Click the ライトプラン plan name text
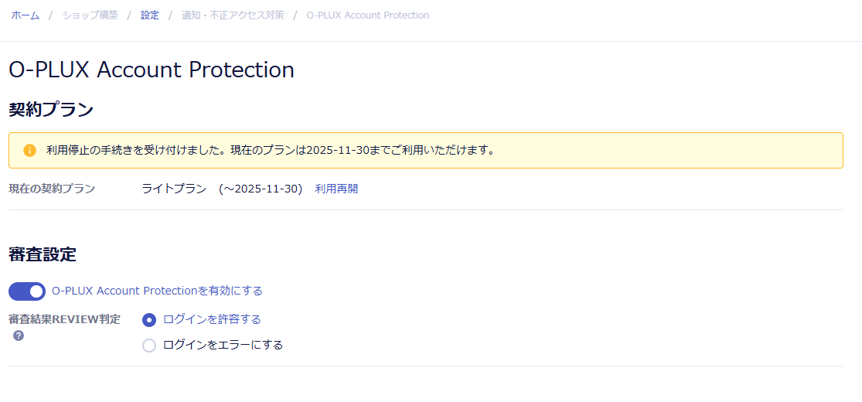 (x=174, y=189)
